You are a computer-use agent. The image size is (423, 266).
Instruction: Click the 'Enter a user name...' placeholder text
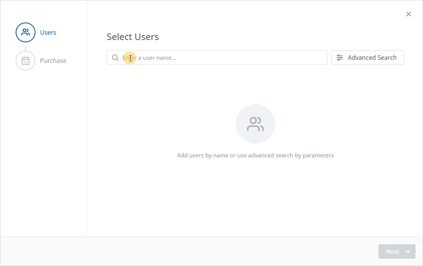(149, 58)
